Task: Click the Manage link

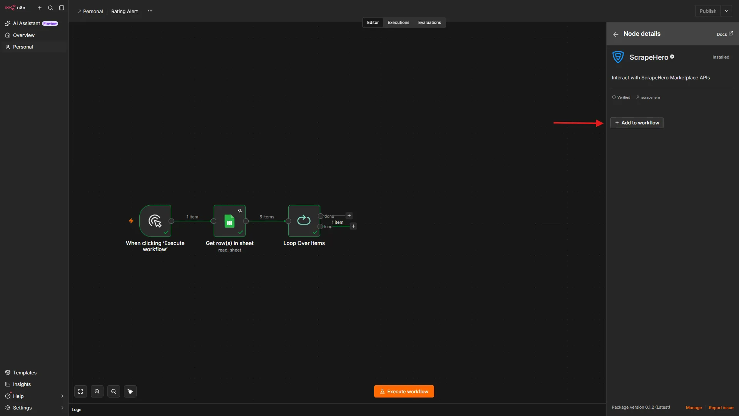Action: click(694, 408)
